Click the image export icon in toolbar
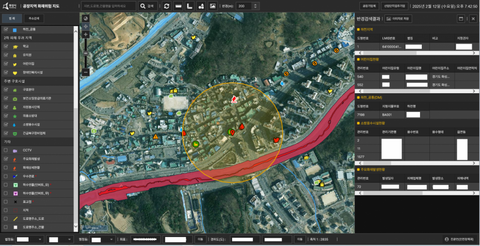Screen dimensions: 480x246 (212, 6)
